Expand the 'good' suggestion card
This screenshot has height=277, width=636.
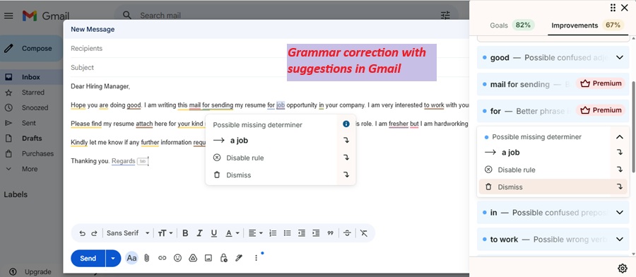619,57
